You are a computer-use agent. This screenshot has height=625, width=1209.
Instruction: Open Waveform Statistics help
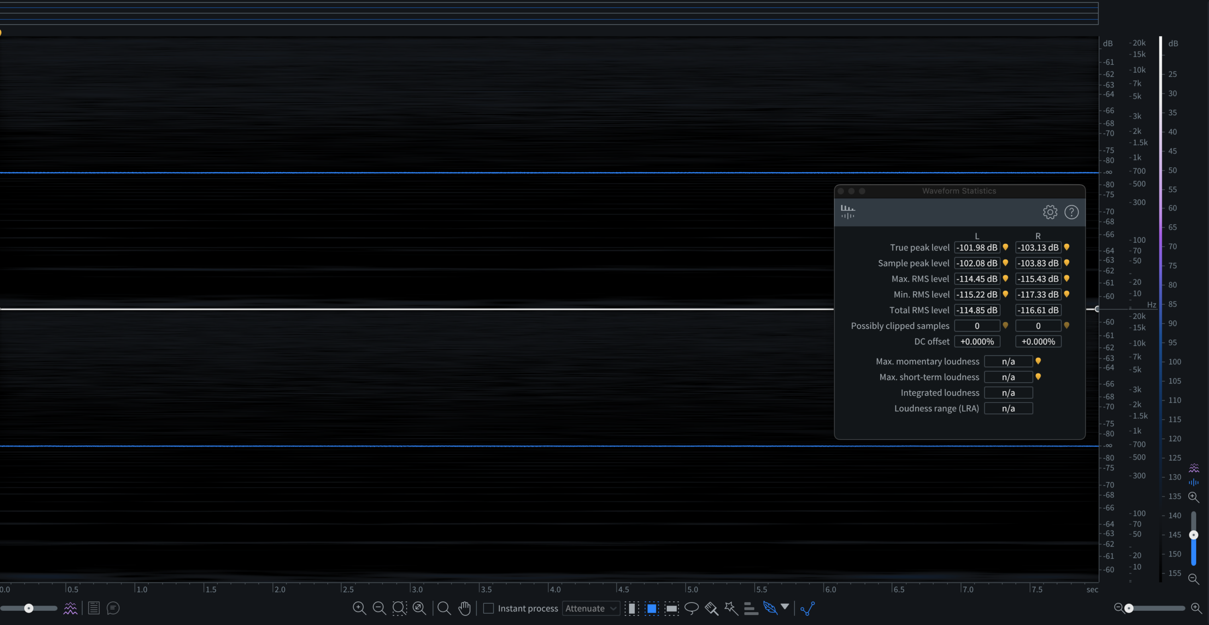[1071, 212]
